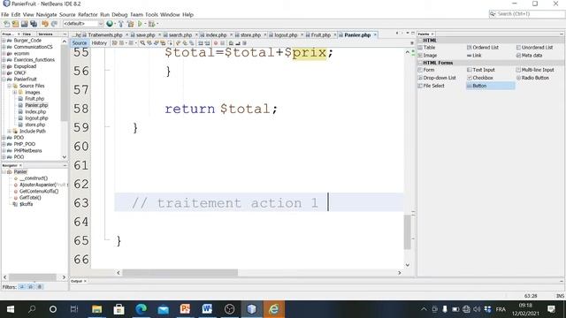Expand the images folder node
Viewport: 566px width, 318px height.
coord(15,92)
